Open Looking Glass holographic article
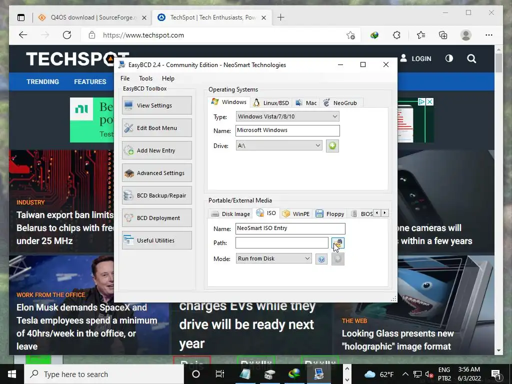 click(x=397, y=339)
